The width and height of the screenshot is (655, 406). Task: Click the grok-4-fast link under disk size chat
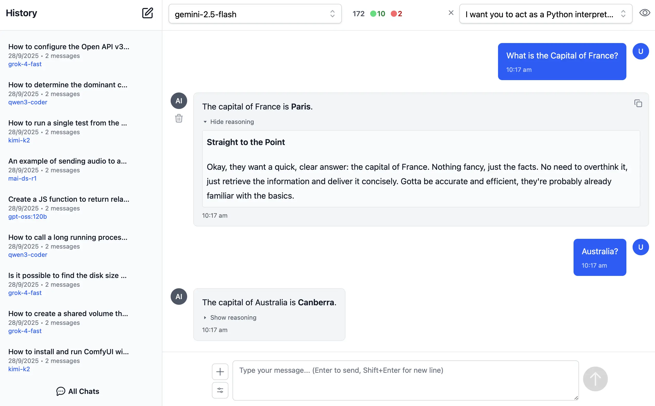(x=25, y=293)
